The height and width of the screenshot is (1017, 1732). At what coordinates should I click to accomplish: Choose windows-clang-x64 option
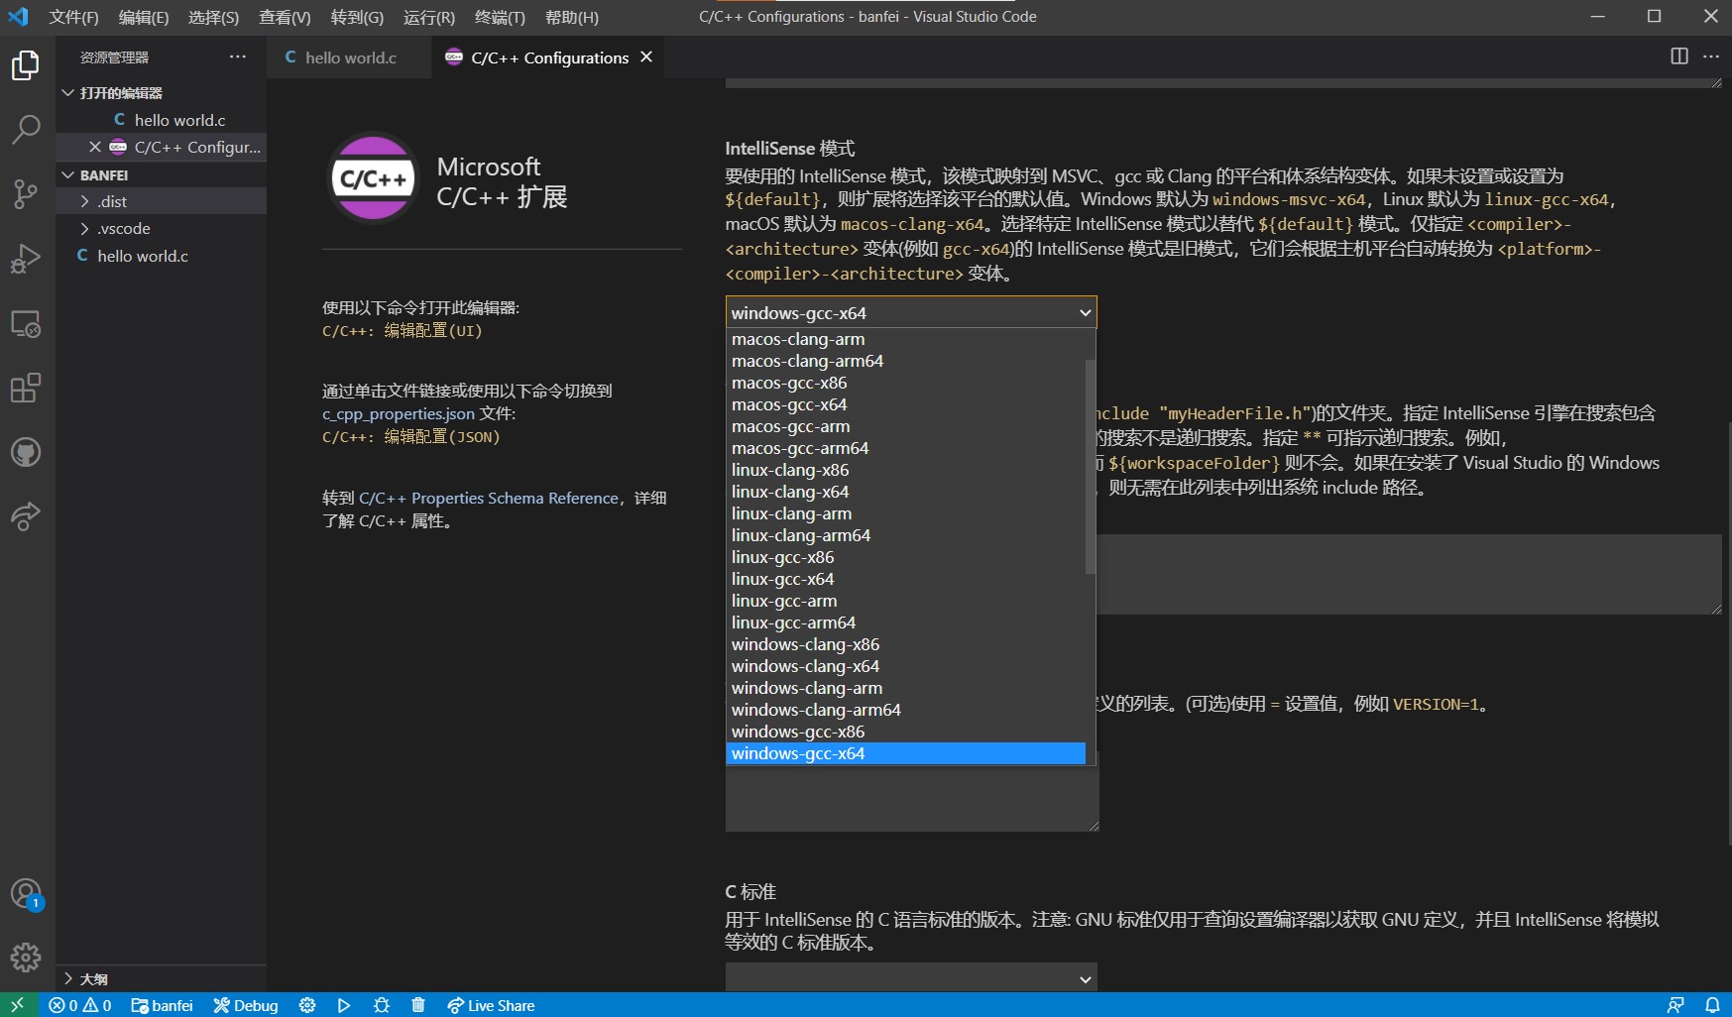tap(906, 666)
